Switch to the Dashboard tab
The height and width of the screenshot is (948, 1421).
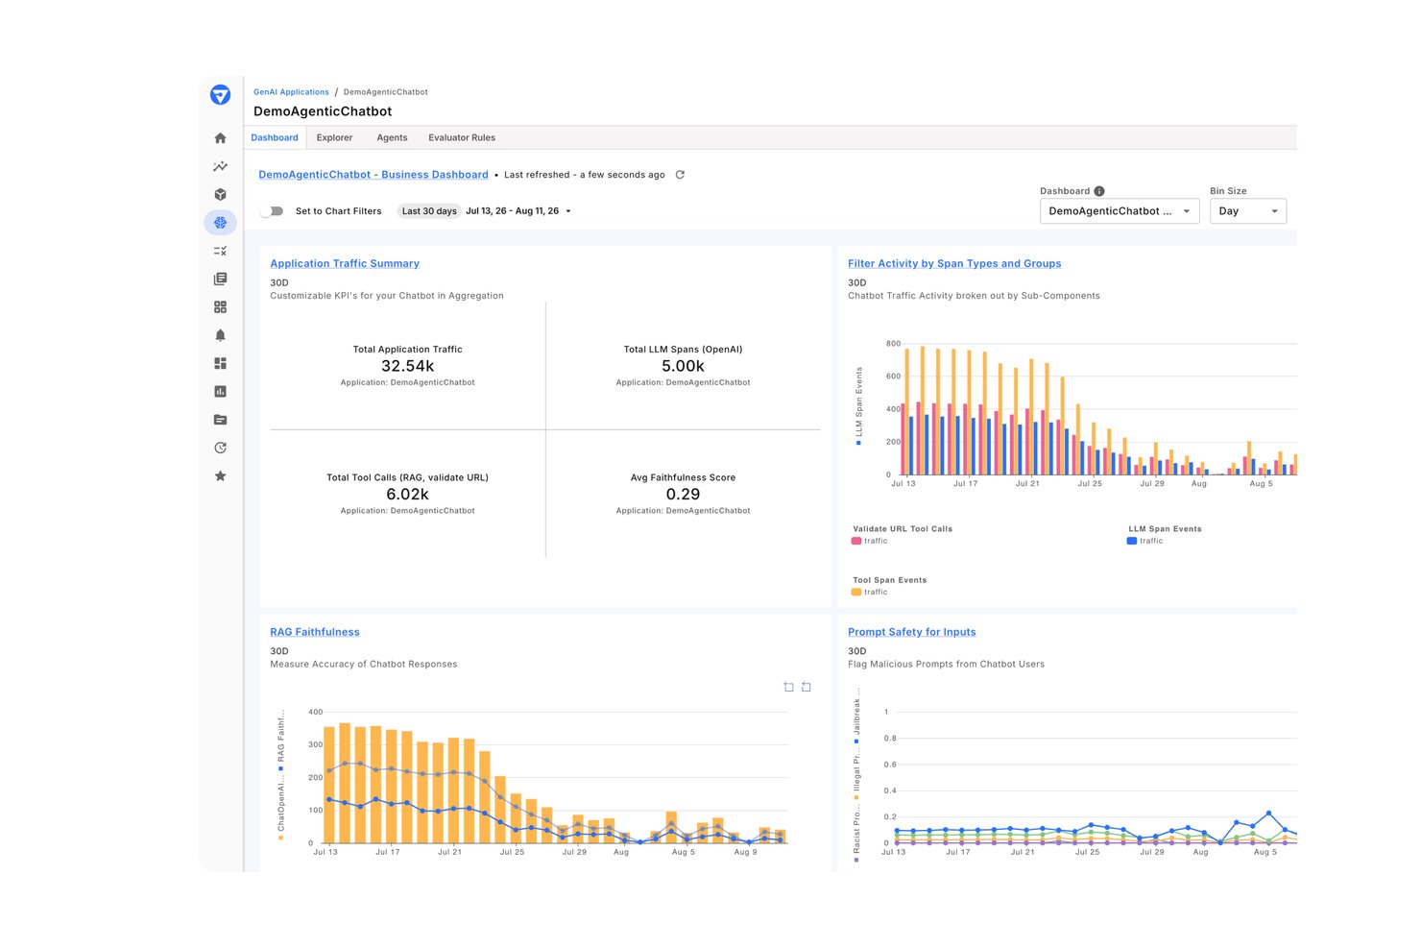pos(275,137)
